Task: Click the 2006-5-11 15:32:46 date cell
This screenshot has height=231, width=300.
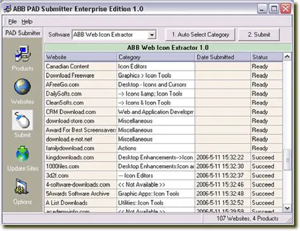Action: [223, 185]
